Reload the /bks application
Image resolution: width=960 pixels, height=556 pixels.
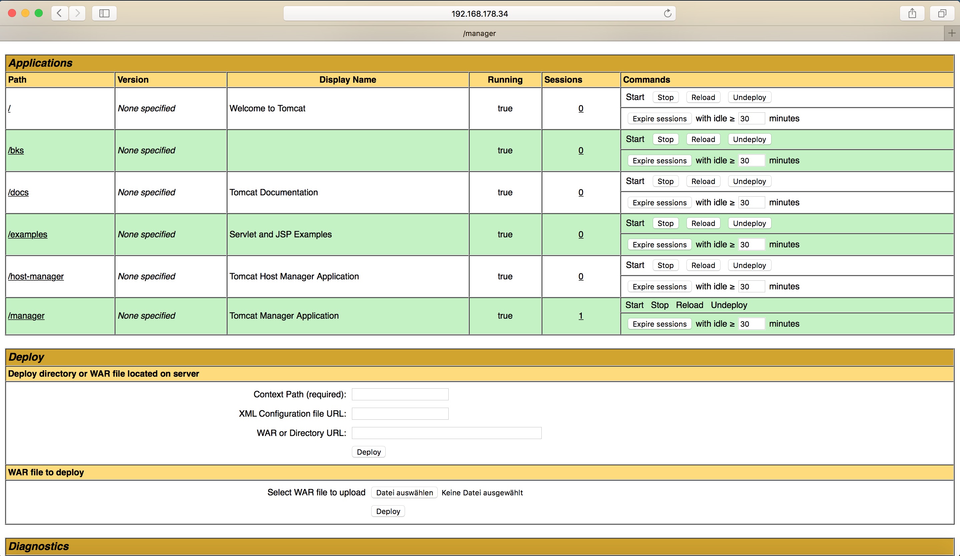(x=703, y=139)
